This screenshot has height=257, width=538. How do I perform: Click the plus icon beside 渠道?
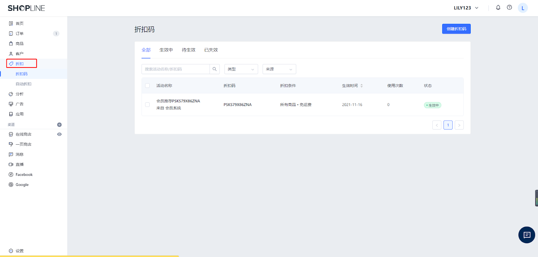pyautogui.click(x=59, y=125)
